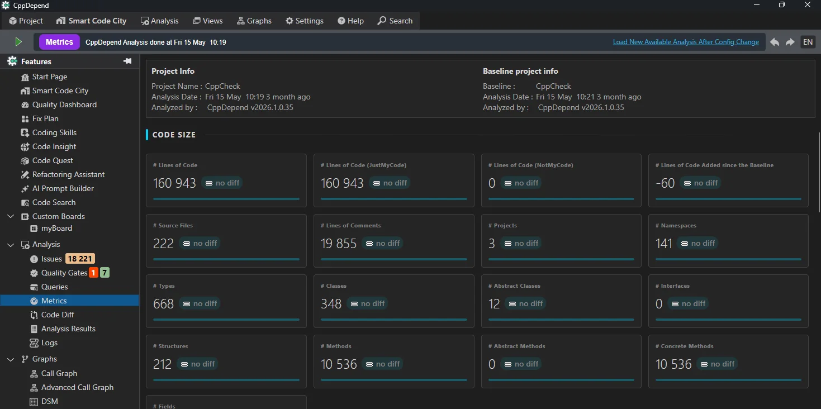Open the Smart Code City menu

92,21
